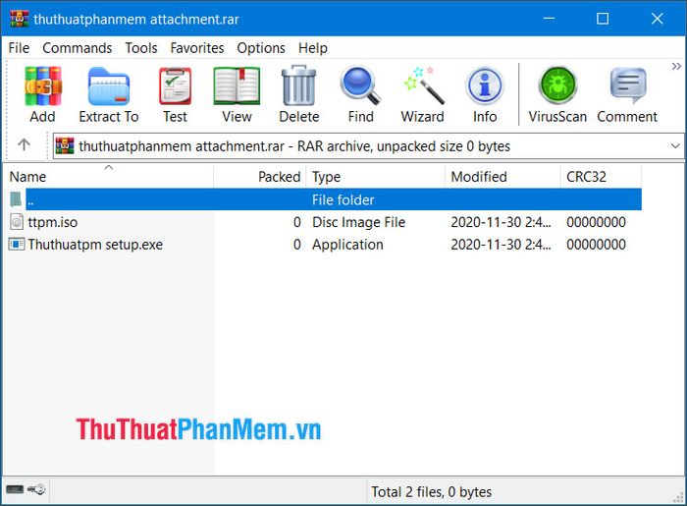
Task: Click modified date of Thuthuatpm setup.exe
Action: 501,245
